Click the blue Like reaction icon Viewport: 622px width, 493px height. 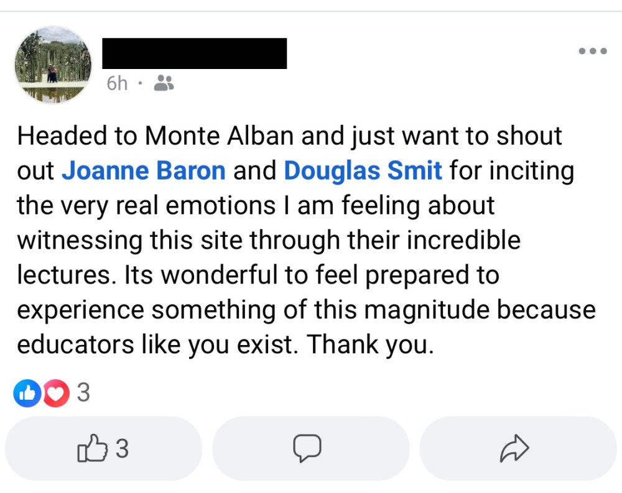(26, 394)
